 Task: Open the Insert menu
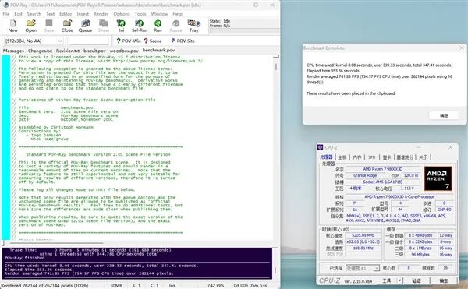pyautogui.click(x=83, y=14)
